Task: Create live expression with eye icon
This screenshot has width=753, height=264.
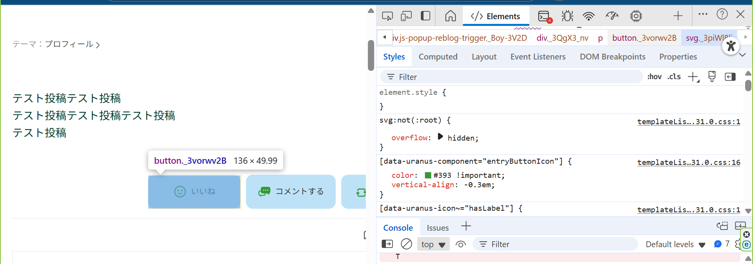Action: click(461, 244)
